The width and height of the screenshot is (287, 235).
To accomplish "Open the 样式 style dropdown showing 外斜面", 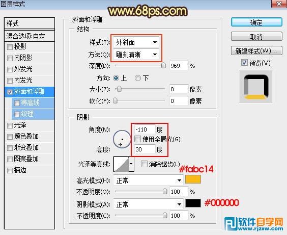I will click(136, 42).
